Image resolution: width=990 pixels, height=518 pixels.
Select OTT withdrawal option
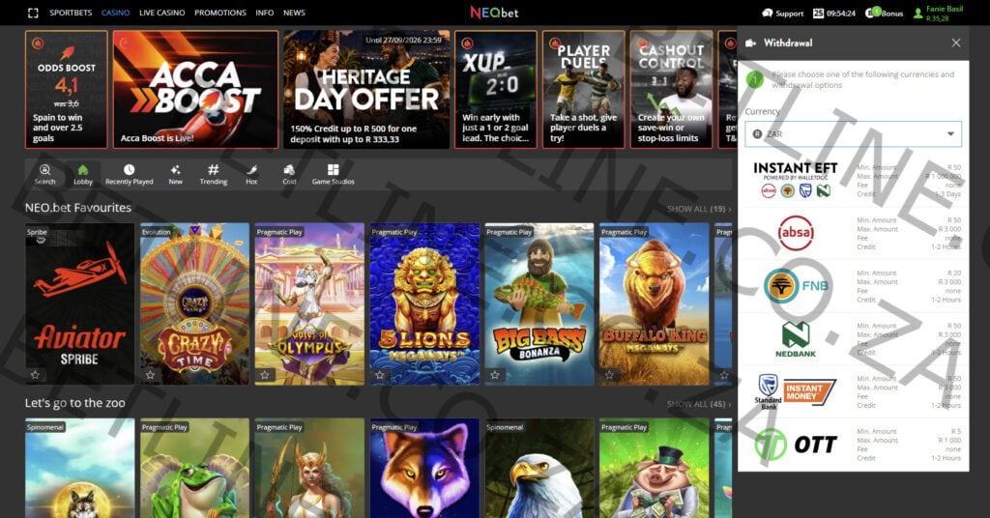coord(853,445)
